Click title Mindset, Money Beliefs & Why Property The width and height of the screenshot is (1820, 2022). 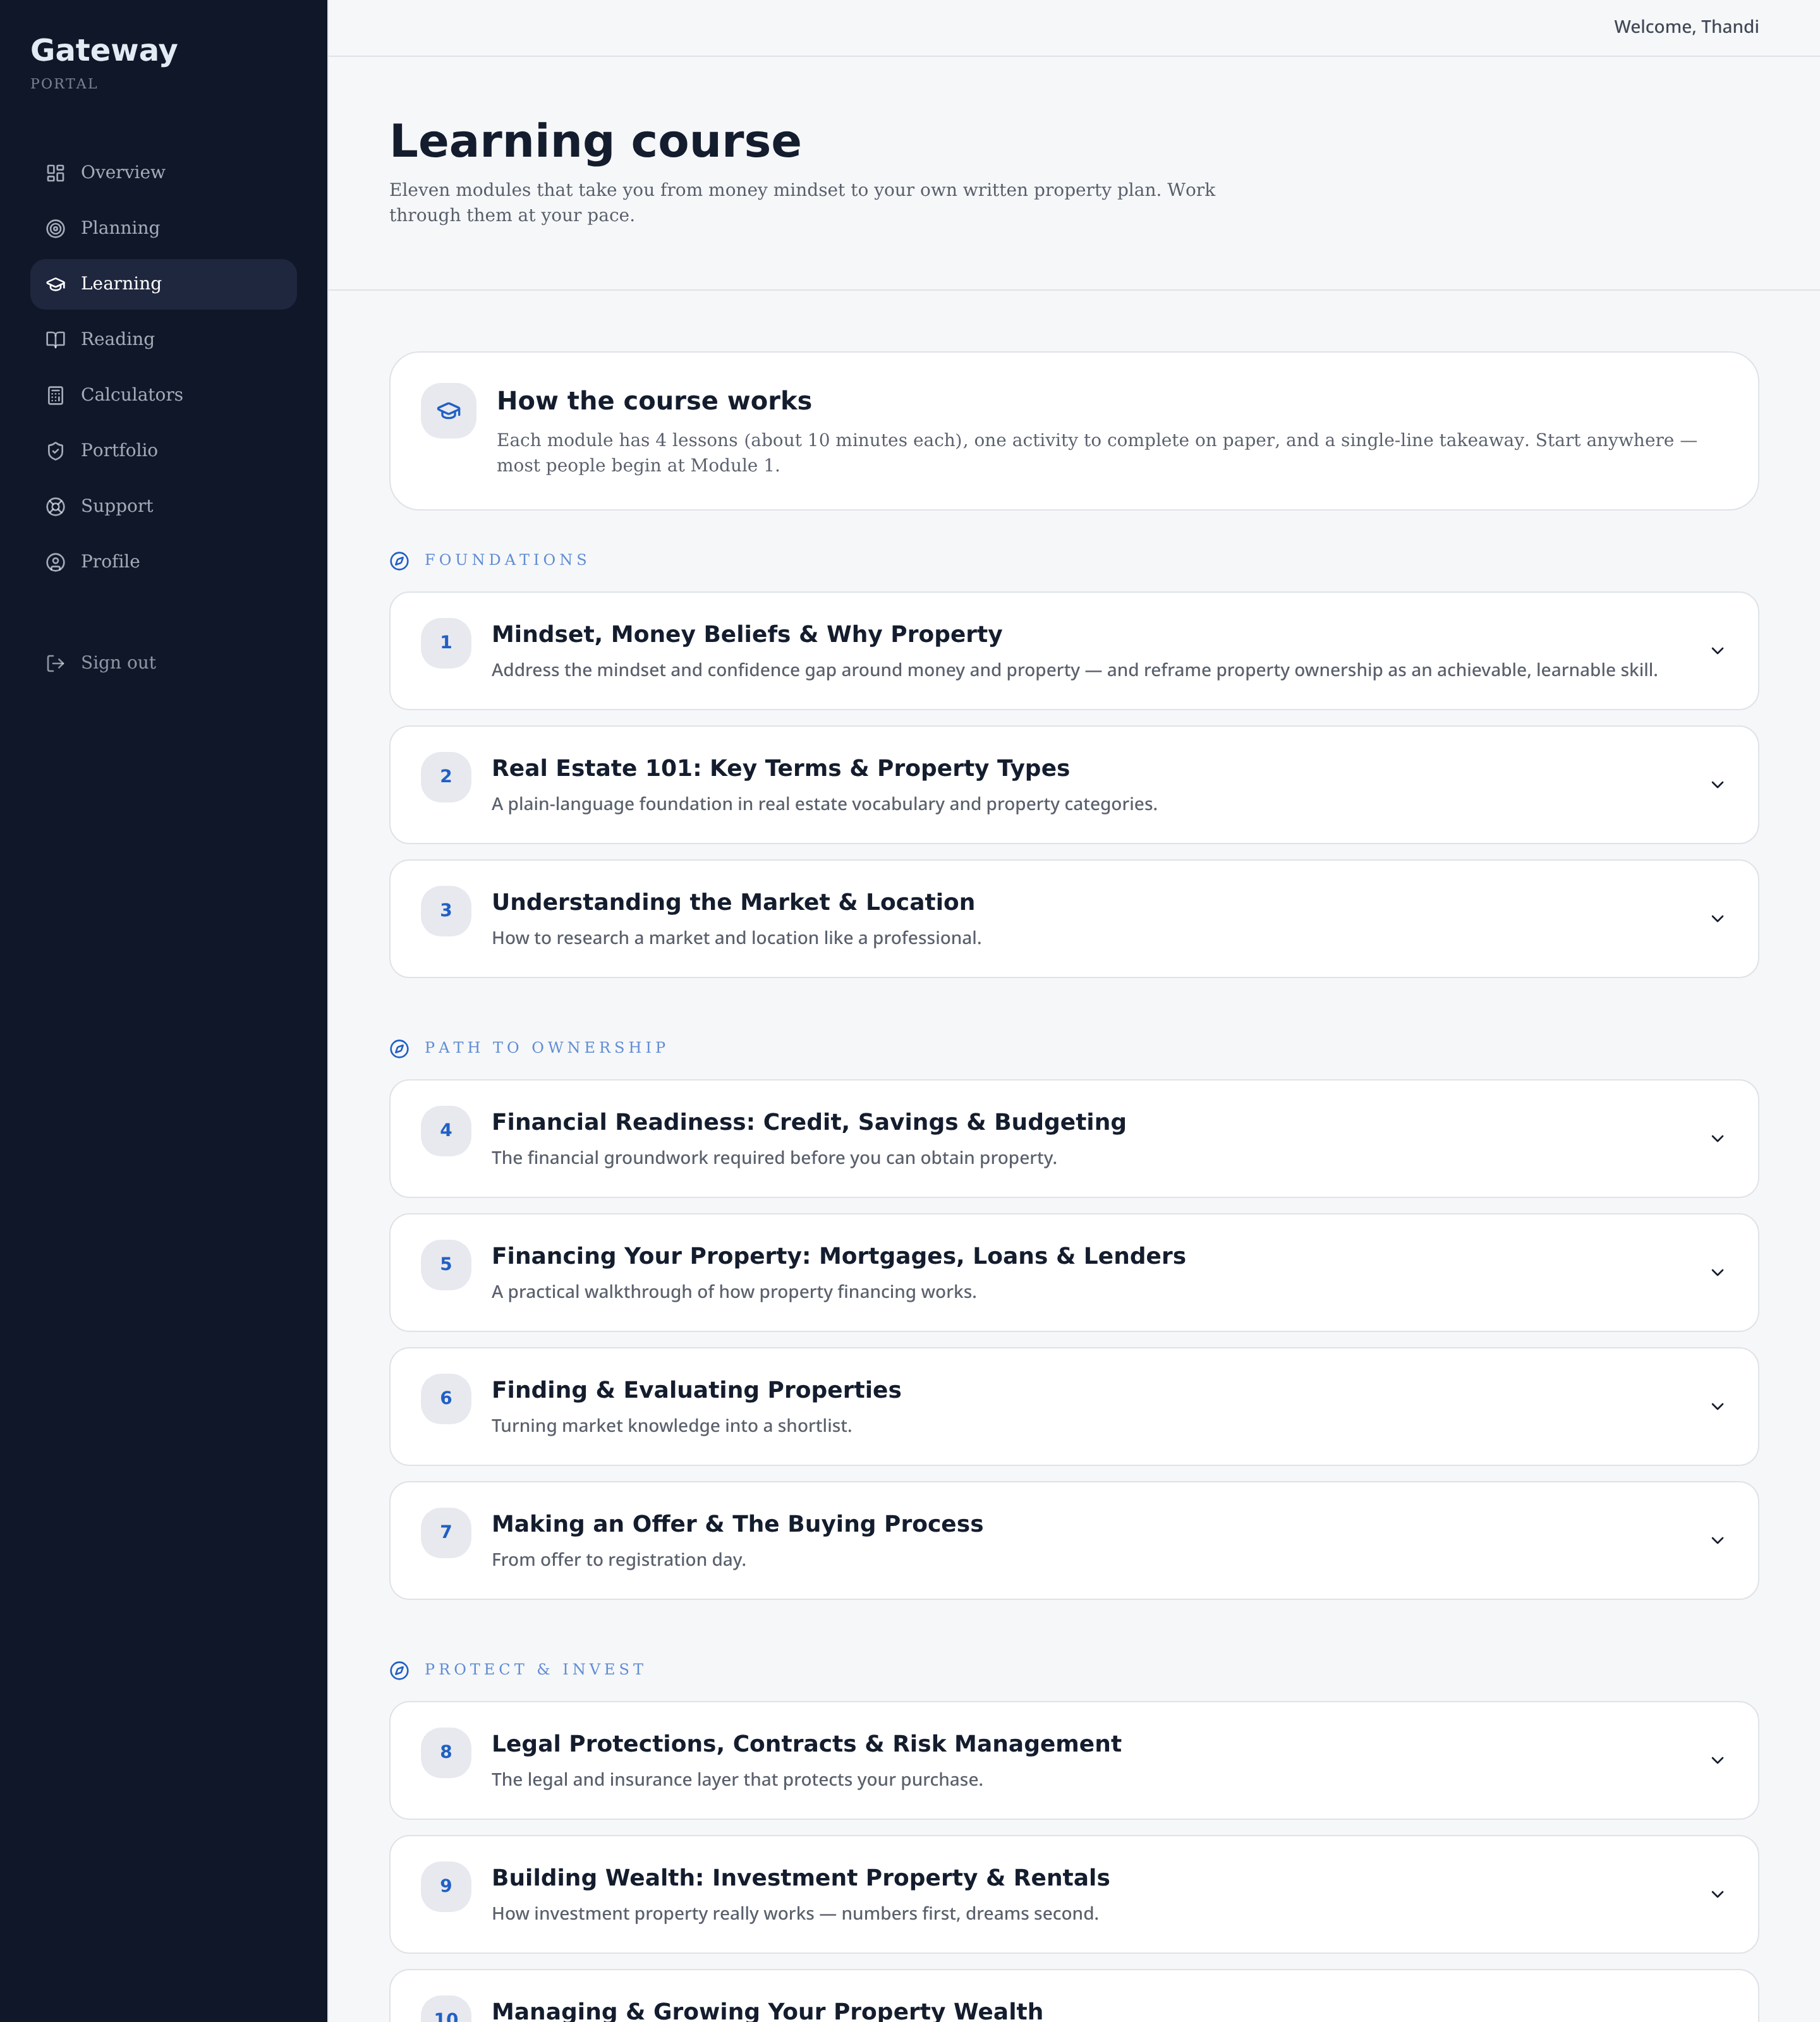click(x=747, y=635)
